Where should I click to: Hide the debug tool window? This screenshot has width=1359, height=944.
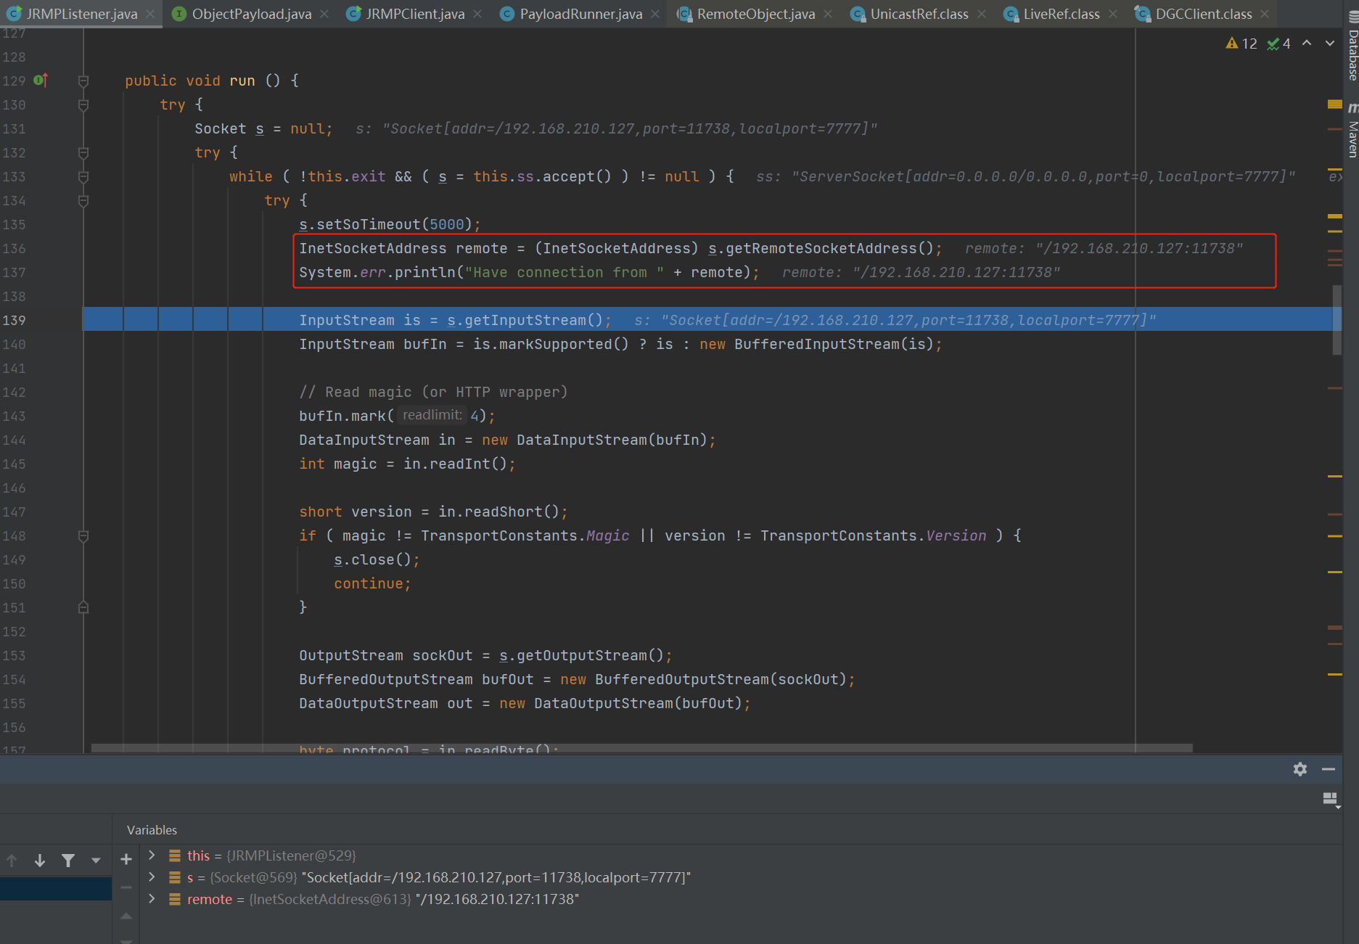tap(1329, 769)
